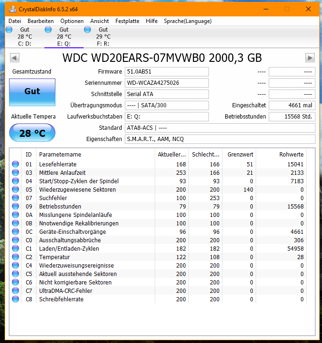
Task: Select raw value 54958 in Laden/Entladen-Zyklen row
Action: [x=295, y=248]
